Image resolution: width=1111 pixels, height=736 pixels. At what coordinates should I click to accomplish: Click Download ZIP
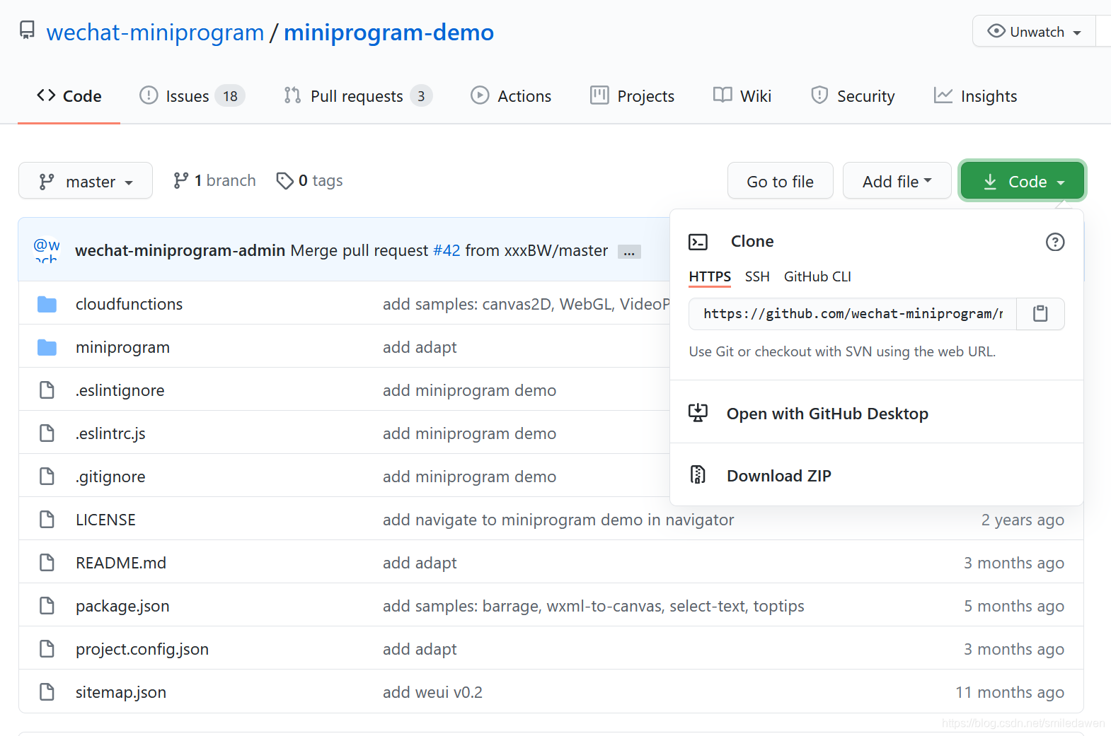779,476
